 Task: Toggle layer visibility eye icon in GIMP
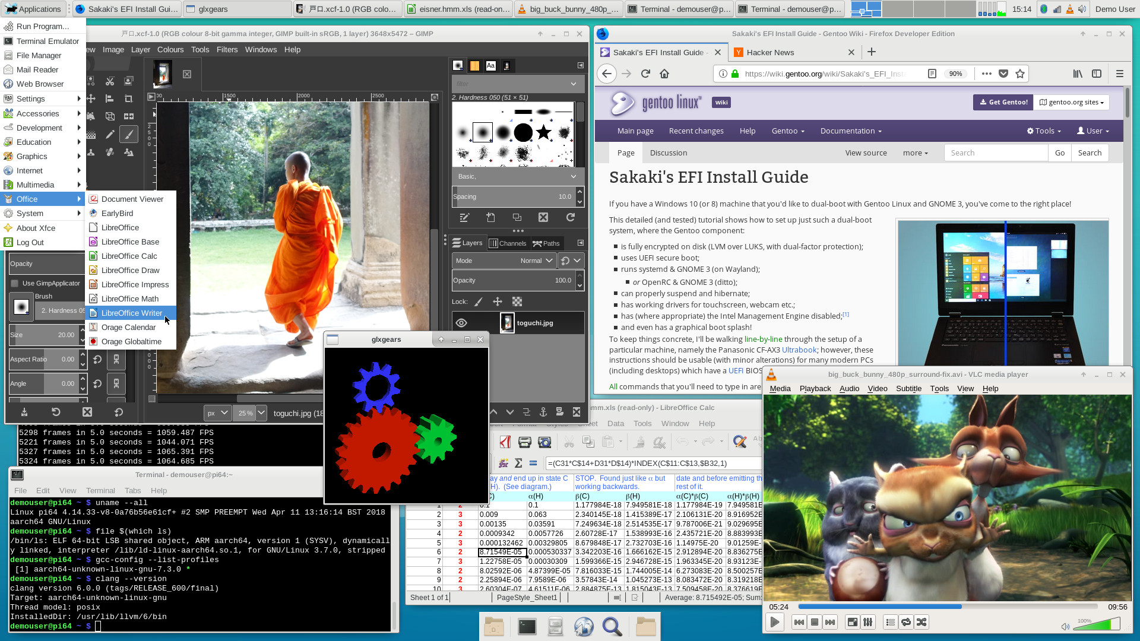462,322
